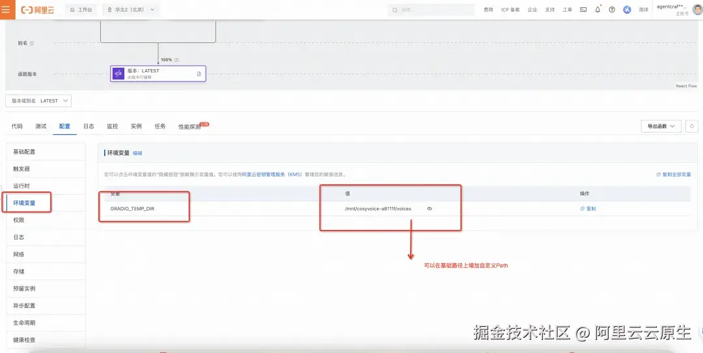Open the notification bell

coord(598,9)
